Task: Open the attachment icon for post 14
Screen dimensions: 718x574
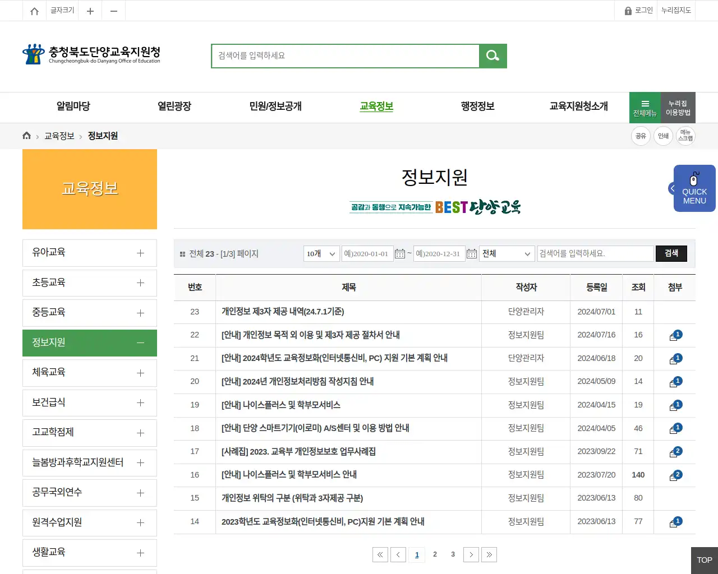Action: pyautogui.click(x=675, y=522)
